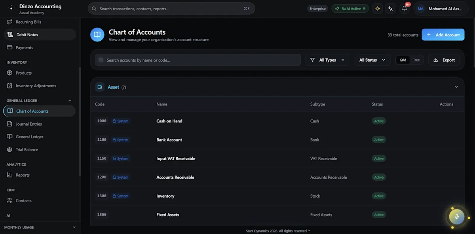Click the Stock subtype cell
This screenshot has width=475, height=234.
click(x=315, y=196)
